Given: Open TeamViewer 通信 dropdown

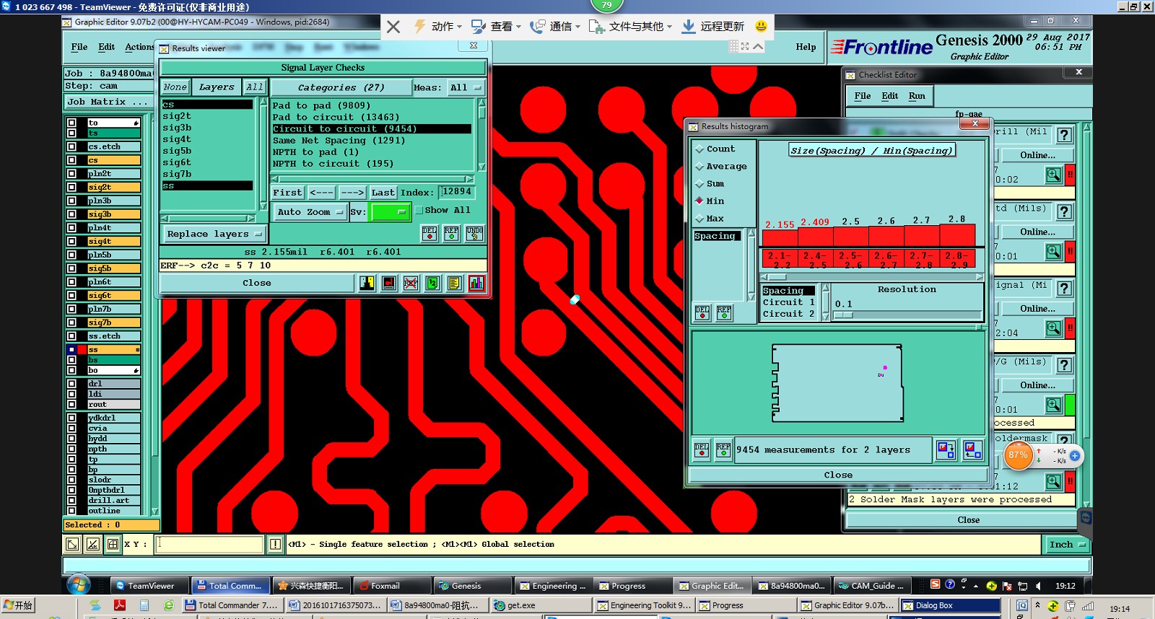Looking at the screenshot, I should 556,27.
